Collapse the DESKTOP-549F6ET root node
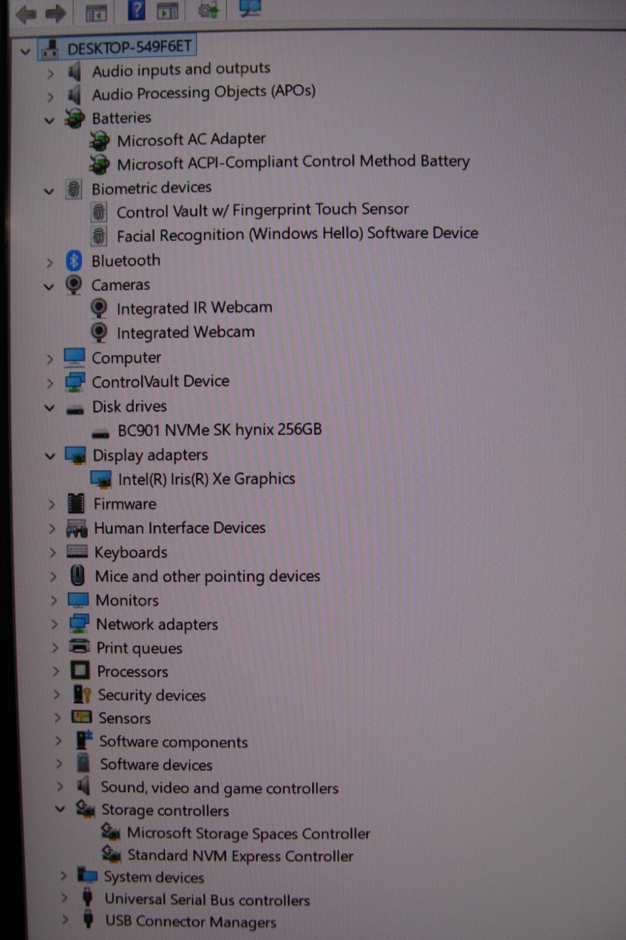 25,51
